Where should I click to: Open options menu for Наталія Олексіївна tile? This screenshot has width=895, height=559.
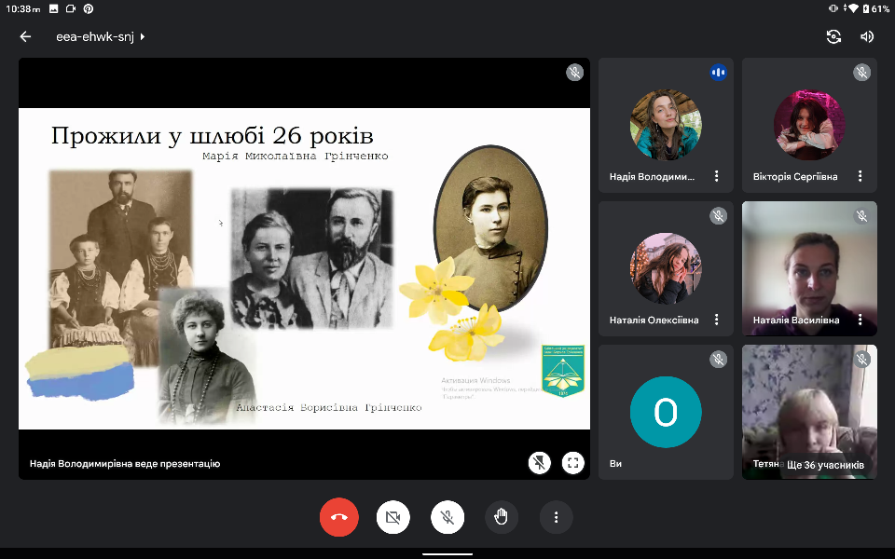point(716,320)
